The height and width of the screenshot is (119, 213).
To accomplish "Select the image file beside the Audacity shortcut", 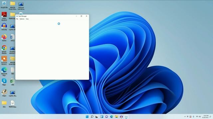I will point(12,27).
